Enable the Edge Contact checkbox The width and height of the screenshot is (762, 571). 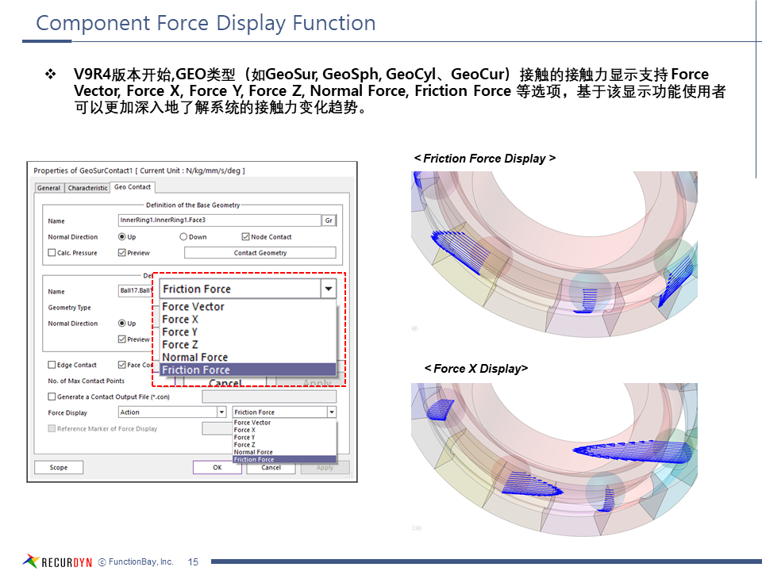coord(52,366)
